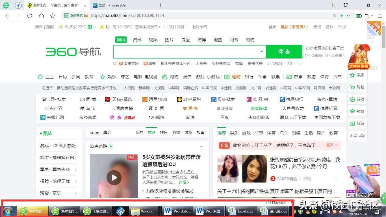Expand 购物·京东 sidebar arrow
386x217 pixels.
tap(76, 193)
